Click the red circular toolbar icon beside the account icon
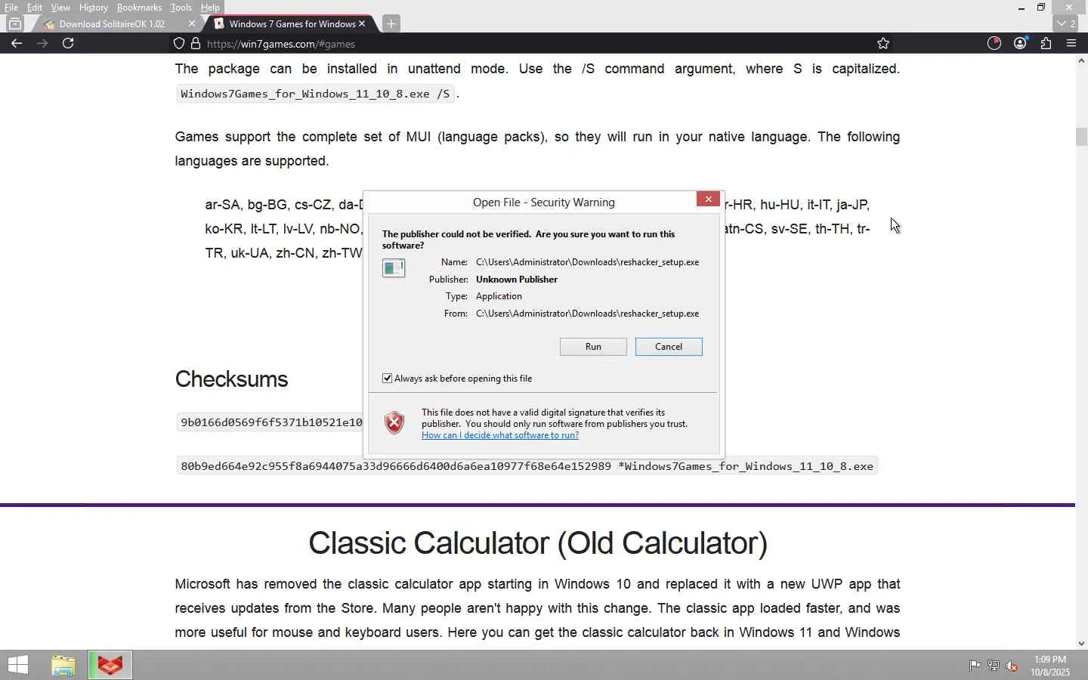This screenshot has height=680, width=1088. pyautogui.click(x=994, y=43)
